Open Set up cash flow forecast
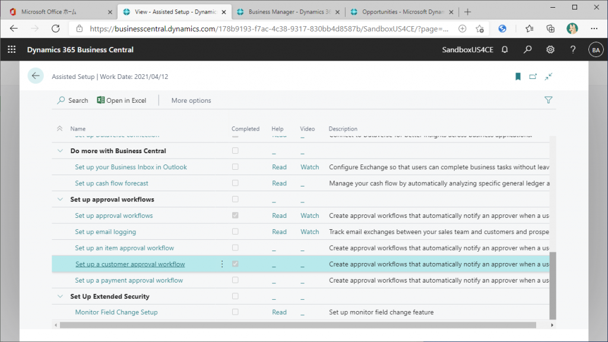 coord(111,183)
